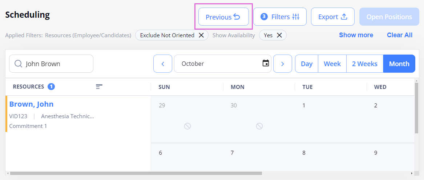Click the Previous undo button
Viewport: 424px width, 180px height.
click(223, 17)
